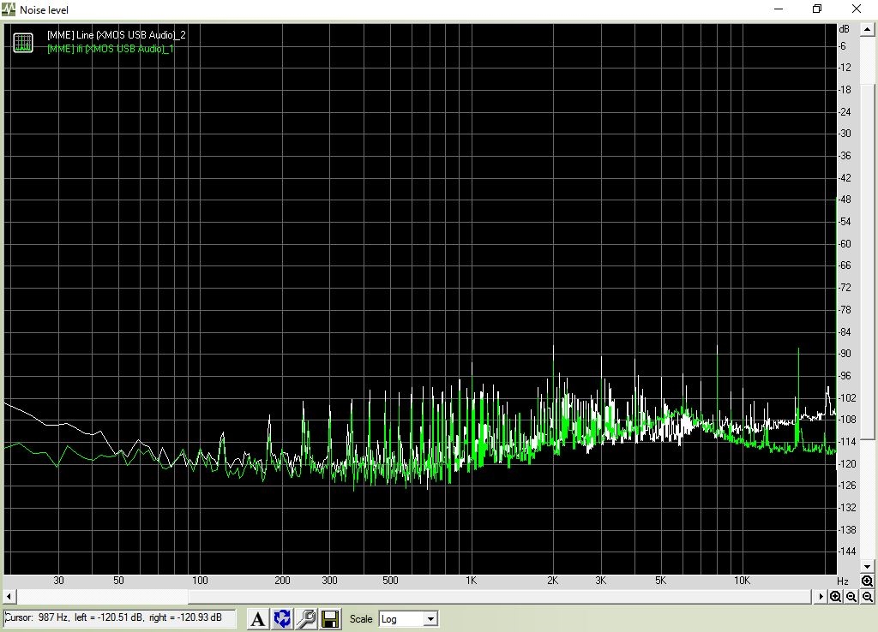Click the '1K' frequency axis label

point(472,581)
